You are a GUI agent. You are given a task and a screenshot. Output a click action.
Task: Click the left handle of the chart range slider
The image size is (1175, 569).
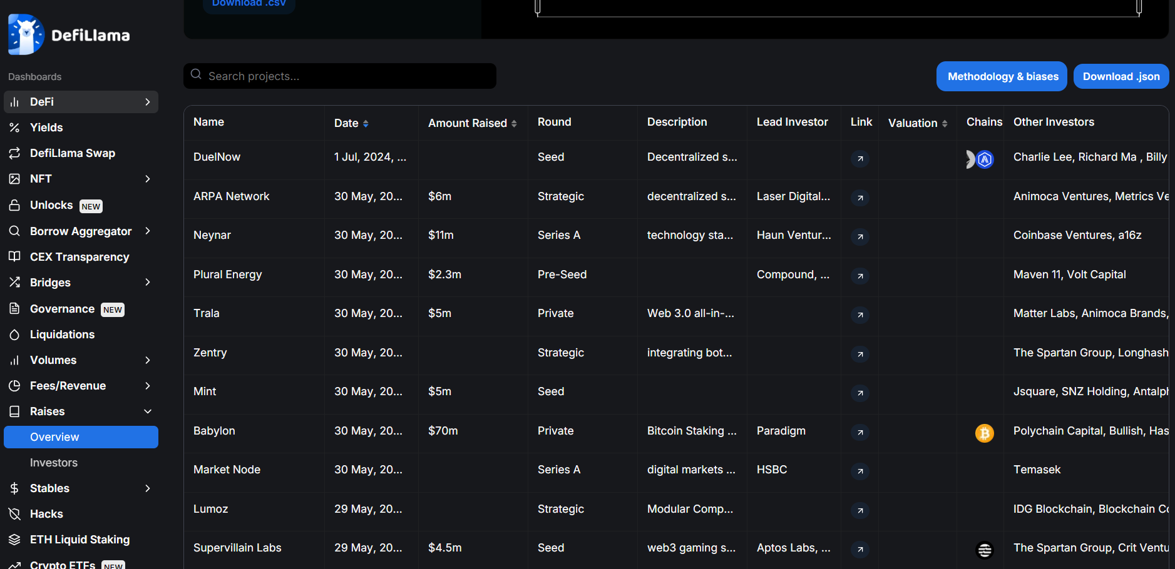(537, 7)
